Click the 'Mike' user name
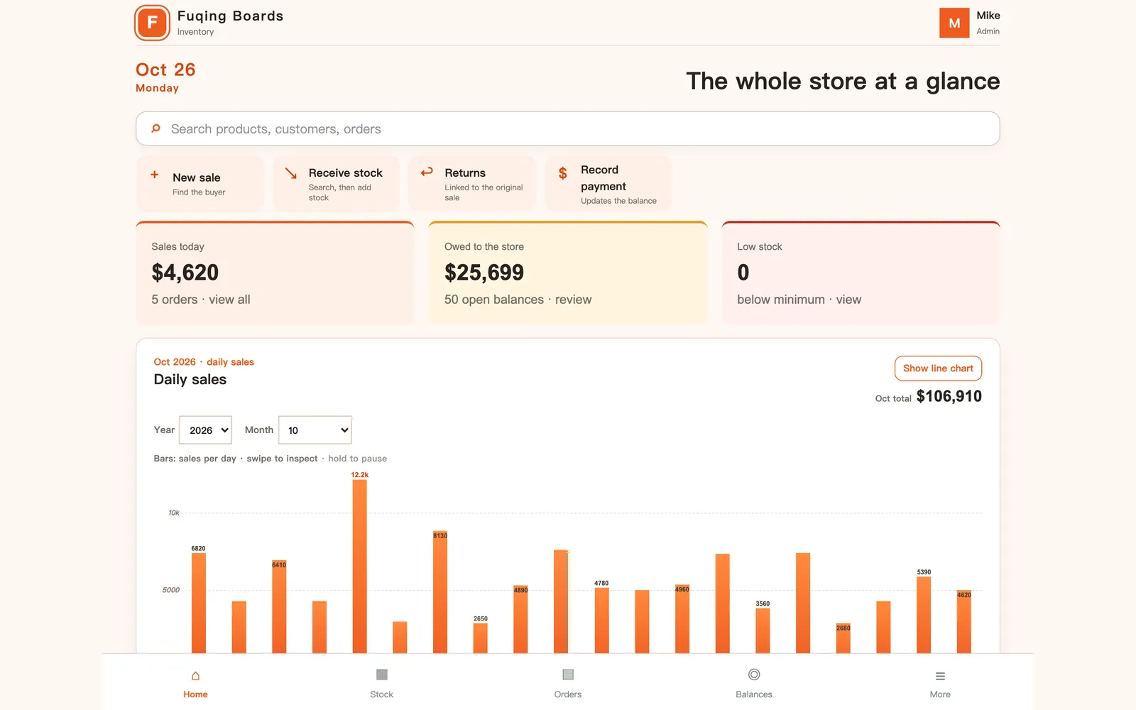This screenshot has width=1136, height=710. 988,16
